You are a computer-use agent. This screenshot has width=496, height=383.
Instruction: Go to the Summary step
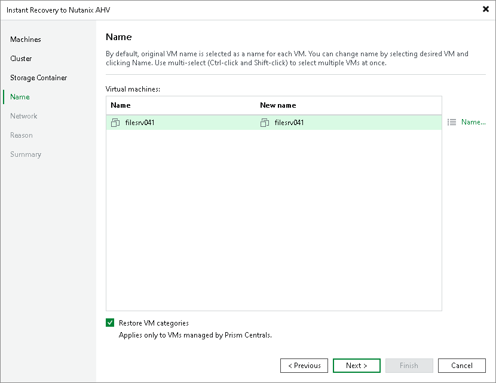[26, 154]
